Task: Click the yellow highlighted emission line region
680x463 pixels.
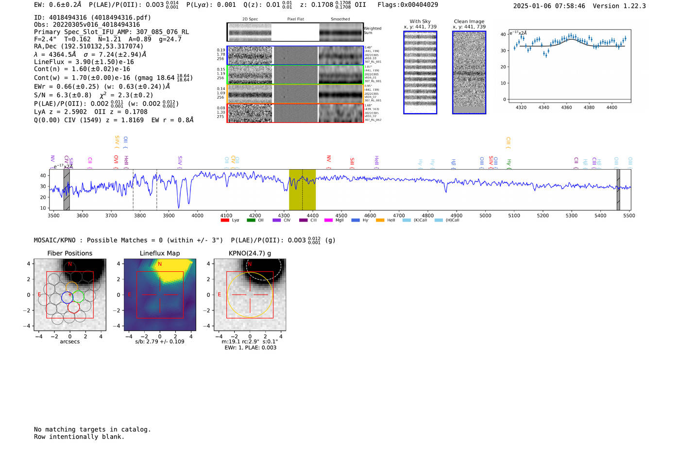Action: [302, 190]
